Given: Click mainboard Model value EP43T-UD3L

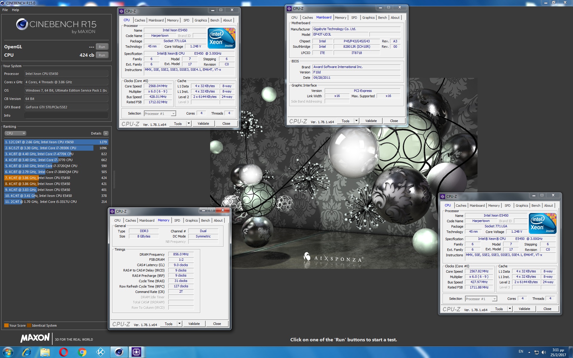Looking at the screenshot, I should coord(340,34).
